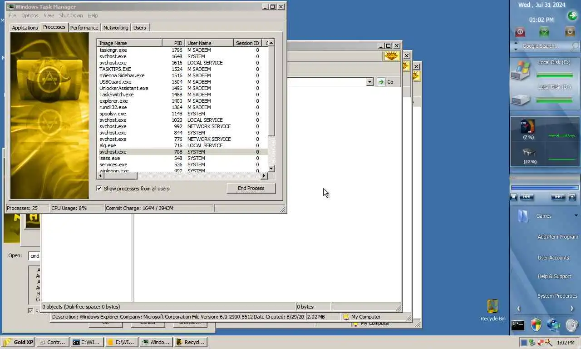This screenshot has width=581, height=349.
Task: Click the My Computer status bar icon
Action: click(x=346, y=317)
